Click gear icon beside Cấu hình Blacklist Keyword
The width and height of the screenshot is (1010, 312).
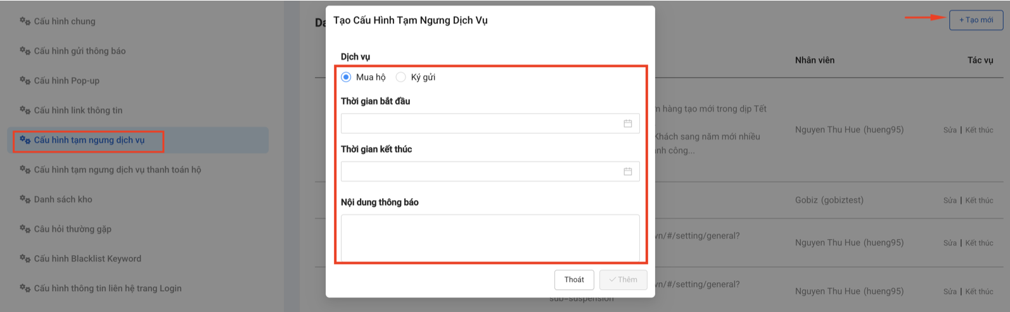tap(25, 259)
